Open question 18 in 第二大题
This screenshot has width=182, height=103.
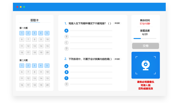coord(34,85)
